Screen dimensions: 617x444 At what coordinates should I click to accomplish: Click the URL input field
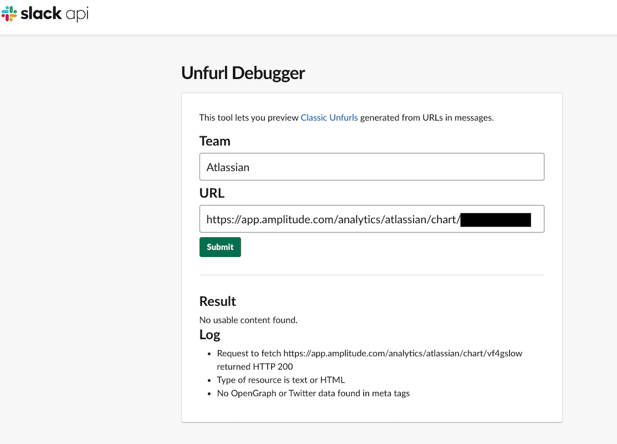point(371,218)
